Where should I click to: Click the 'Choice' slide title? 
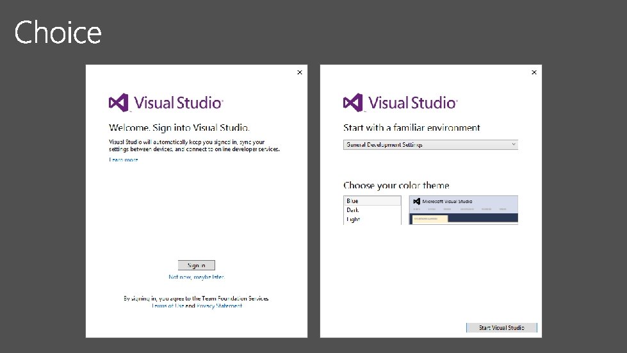(58, 32)
